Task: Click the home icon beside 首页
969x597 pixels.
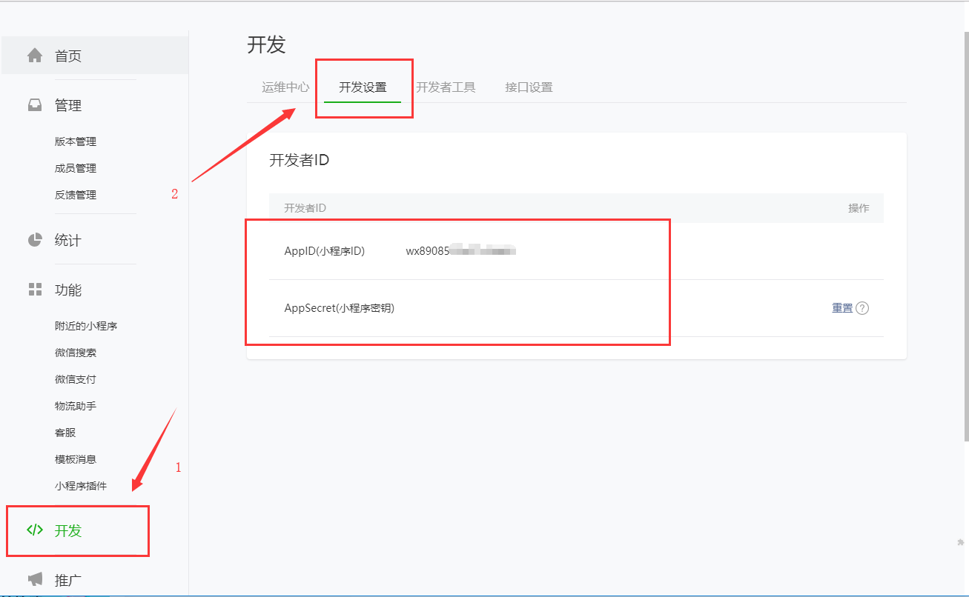Action: coord(35,56)
